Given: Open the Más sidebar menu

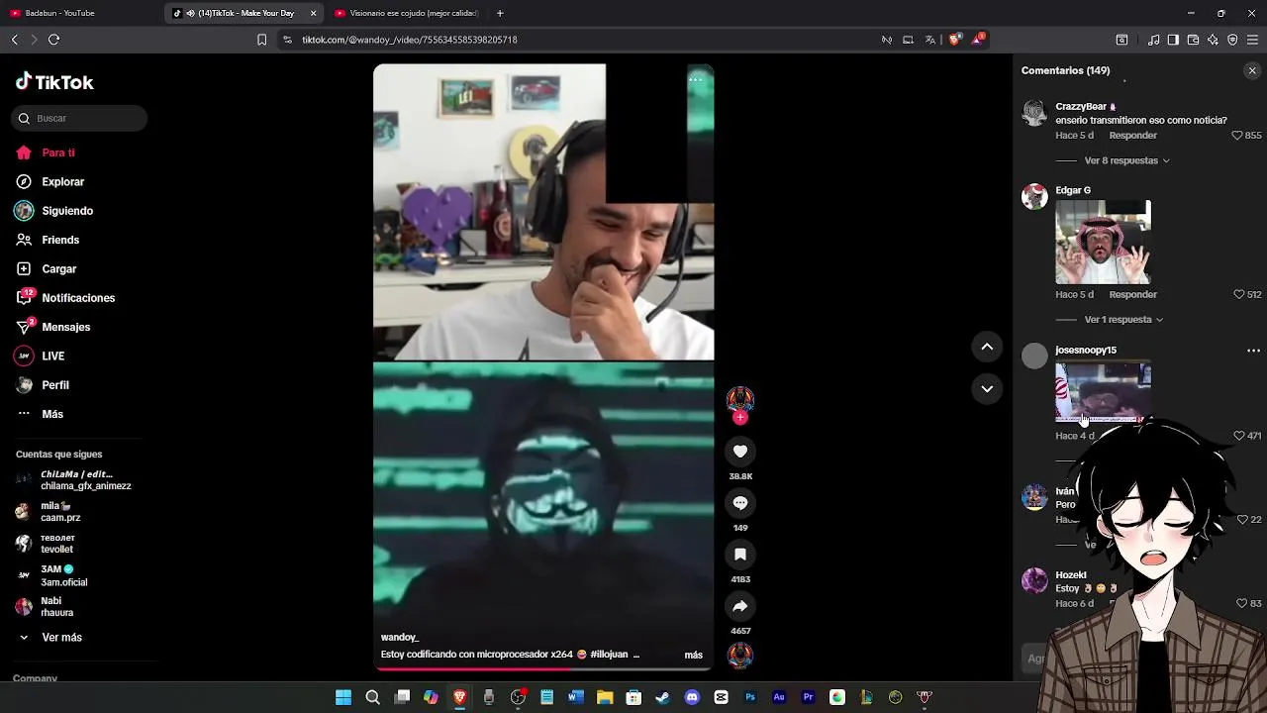Looking at the screenshot, I should coord(40,414).
